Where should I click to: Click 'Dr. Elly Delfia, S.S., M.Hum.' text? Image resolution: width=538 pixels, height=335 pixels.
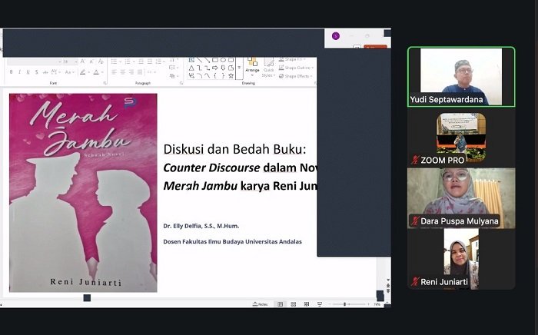click(x=201, y=226)
